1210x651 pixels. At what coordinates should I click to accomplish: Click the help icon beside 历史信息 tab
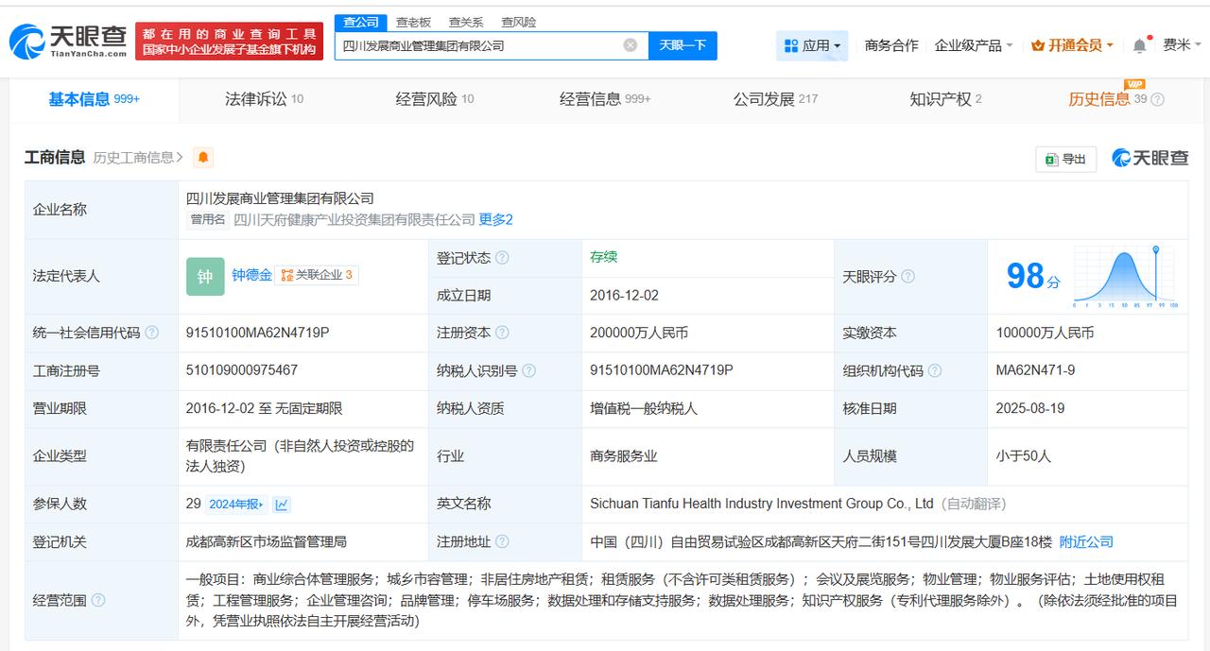(x=1157, y=99)
